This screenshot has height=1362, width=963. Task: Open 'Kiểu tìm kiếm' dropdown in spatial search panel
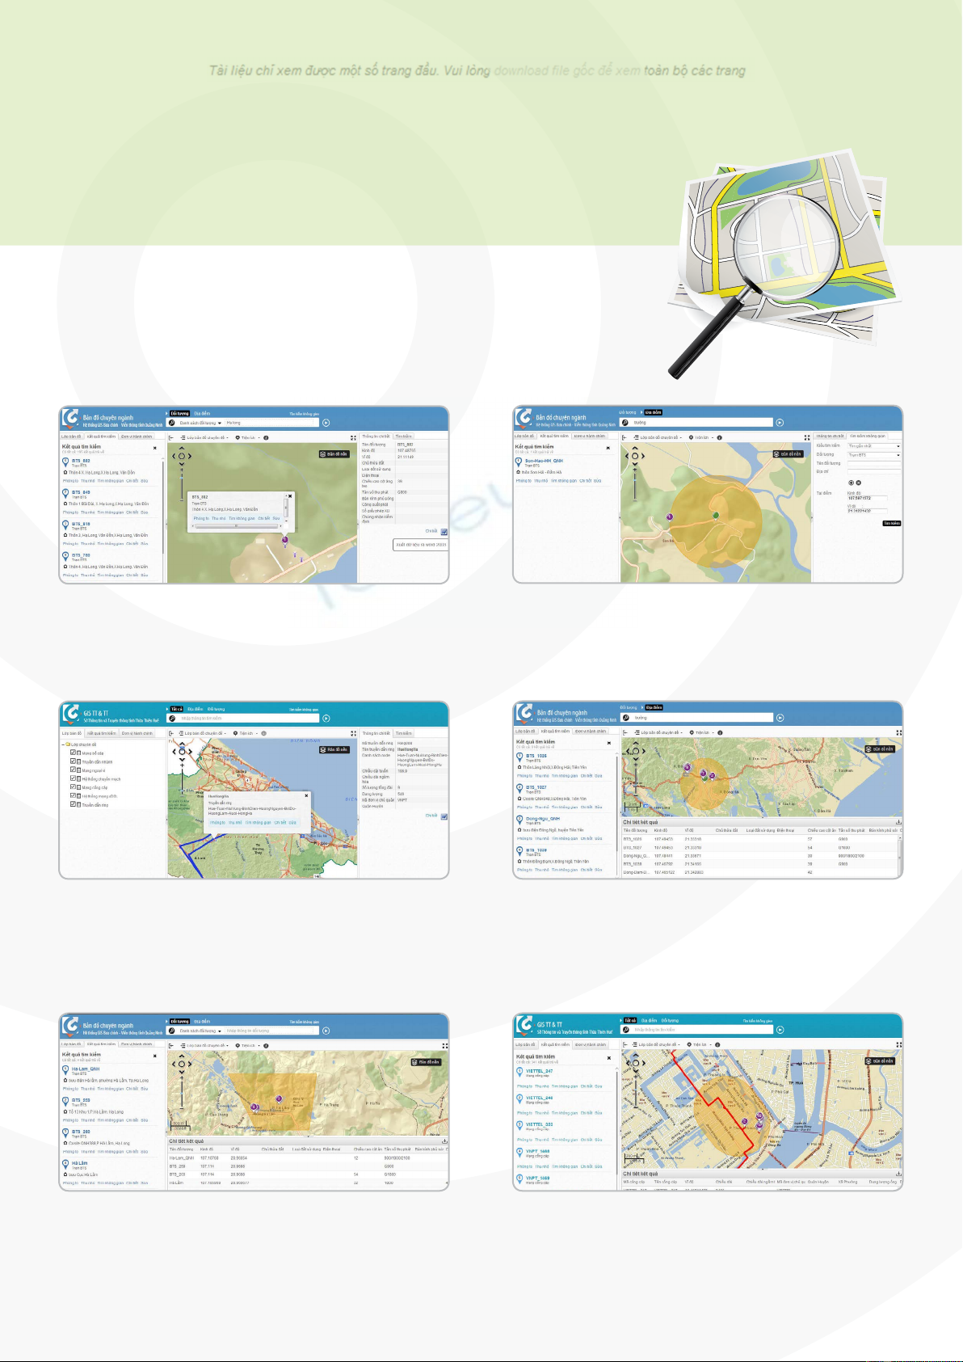pyautogui.click(x=874, y=446)
